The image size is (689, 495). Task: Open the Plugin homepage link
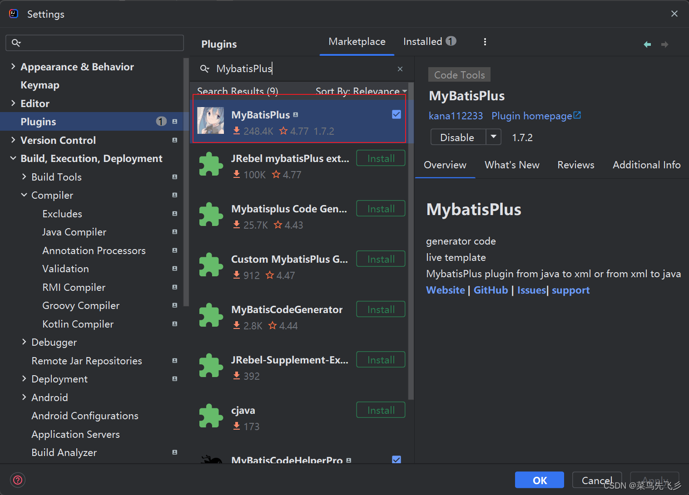click(531, 116)
